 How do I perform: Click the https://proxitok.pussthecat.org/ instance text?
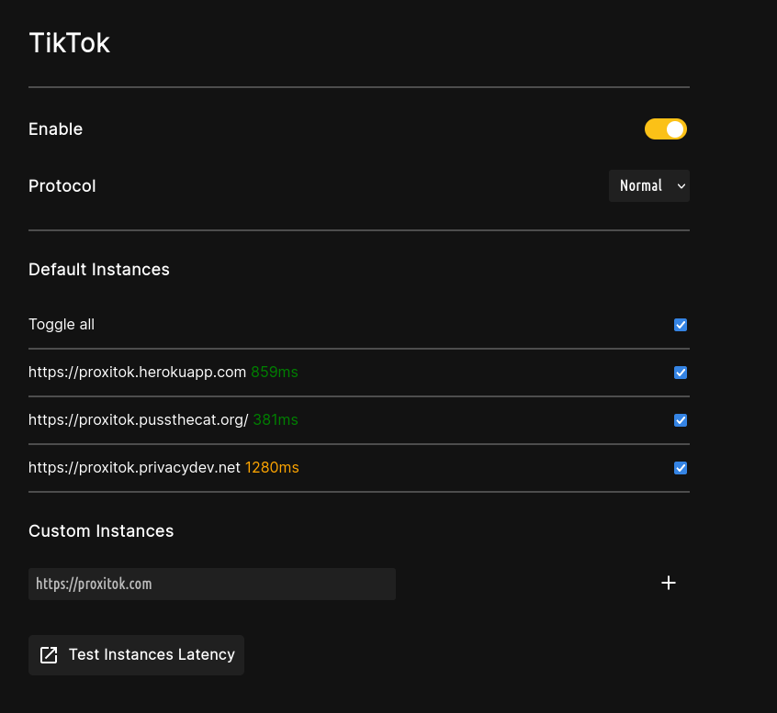tap(139, 420)
